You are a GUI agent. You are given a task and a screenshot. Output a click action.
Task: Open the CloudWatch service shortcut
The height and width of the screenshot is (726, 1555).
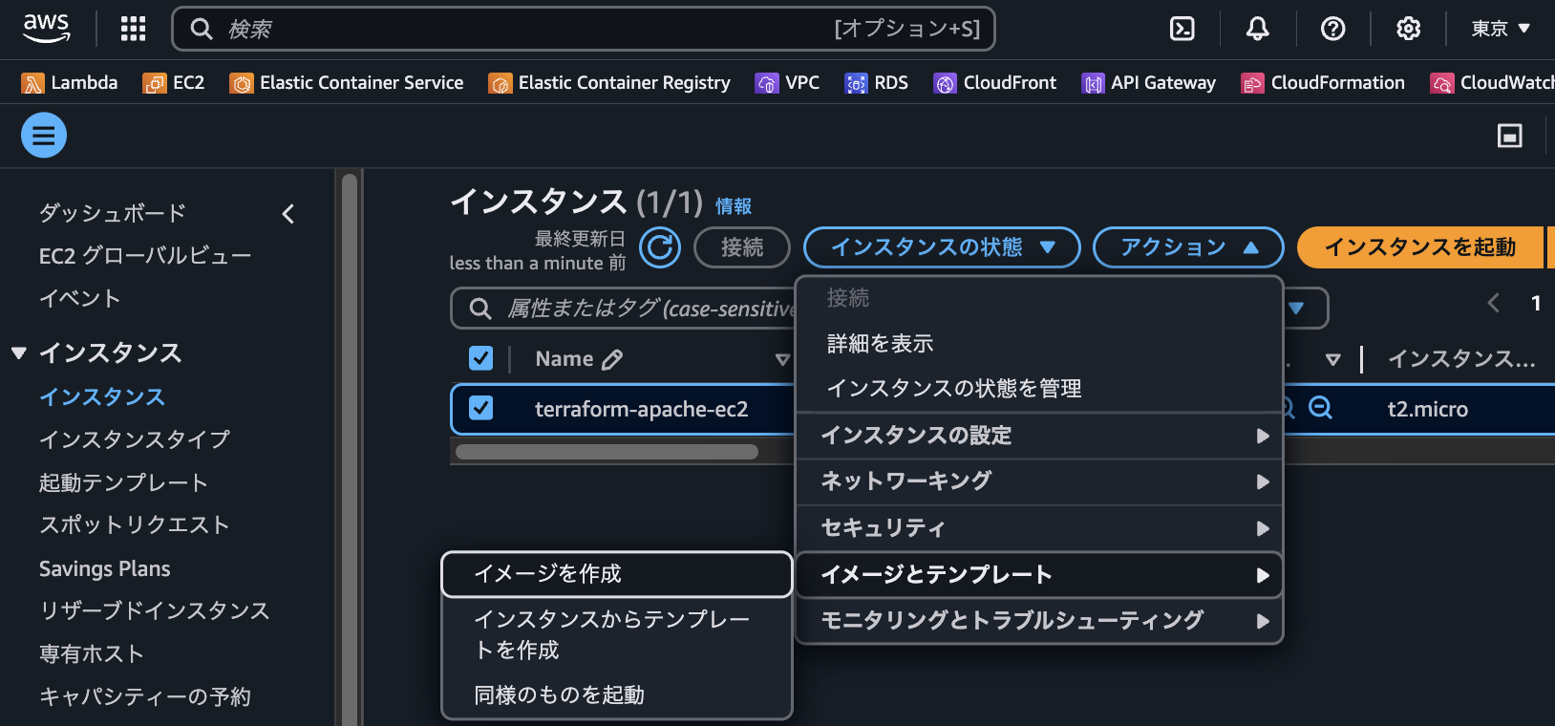[1492, 83]
